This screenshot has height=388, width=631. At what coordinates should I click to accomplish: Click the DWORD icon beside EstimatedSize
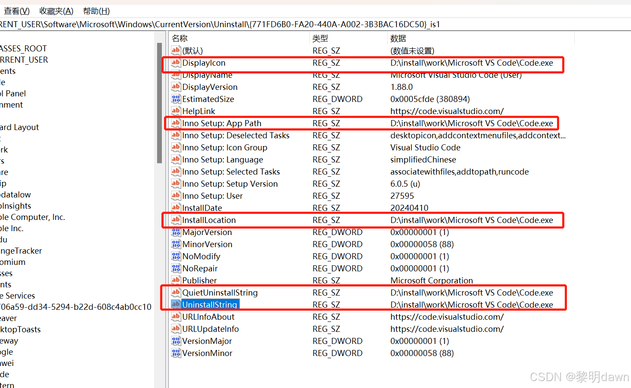(x=176, y=99)
